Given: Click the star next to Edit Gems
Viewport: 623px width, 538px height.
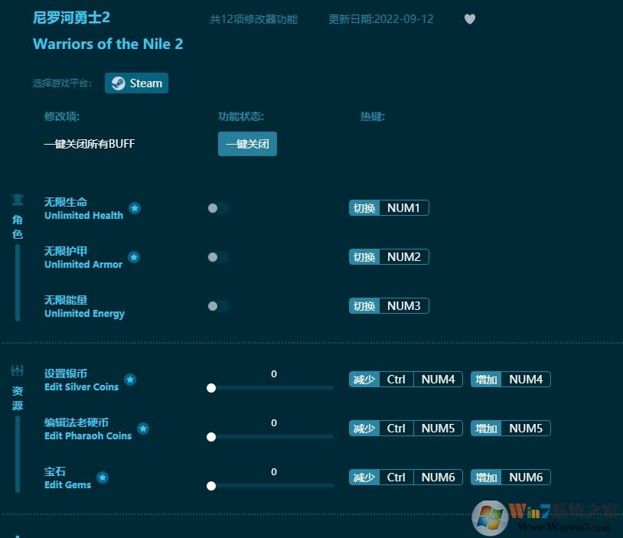Looking at the screenshot, I should click(101, 477).
